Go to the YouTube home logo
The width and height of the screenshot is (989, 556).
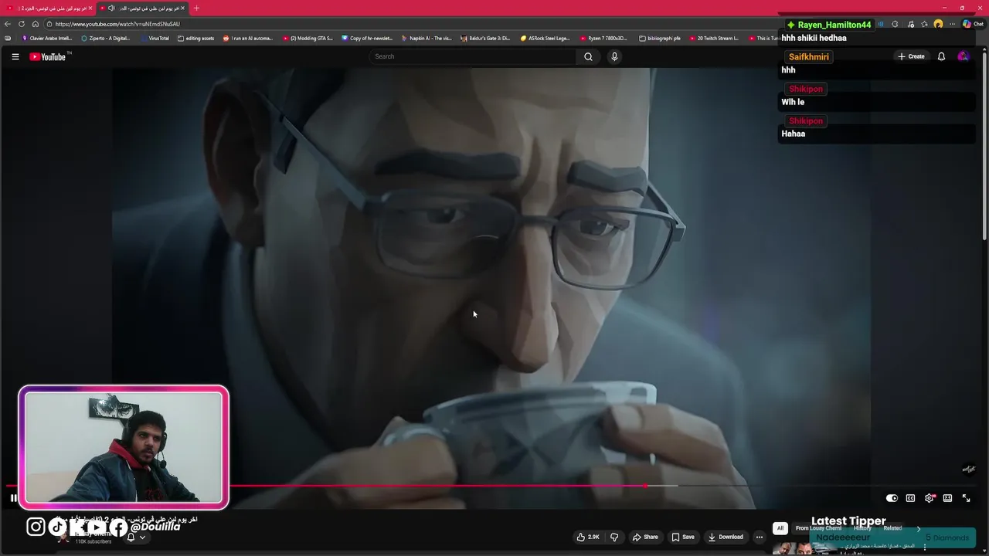[x=48, y=56]
